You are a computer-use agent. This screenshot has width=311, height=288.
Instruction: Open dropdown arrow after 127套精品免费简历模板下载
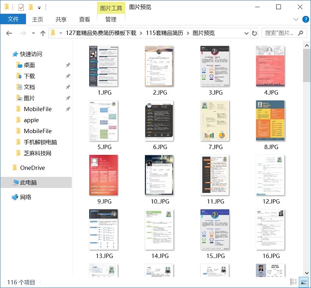click(x=141, y=33)
